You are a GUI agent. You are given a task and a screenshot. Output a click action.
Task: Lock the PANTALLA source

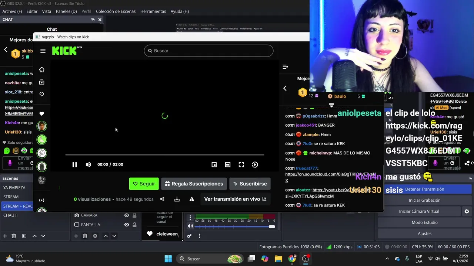click(x=134, y=225)
